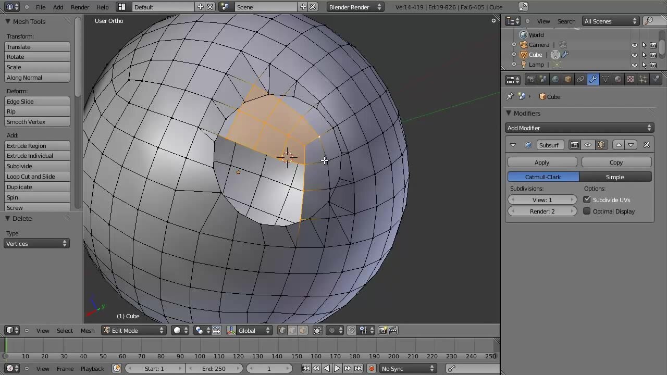667x375 pixels.
Task: Switch to edge select mode
Action: (292, 330)
